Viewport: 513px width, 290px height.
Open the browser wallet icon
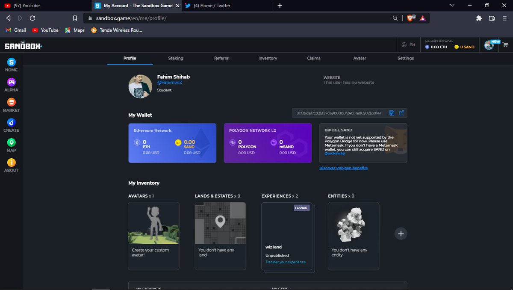point(492,18)
